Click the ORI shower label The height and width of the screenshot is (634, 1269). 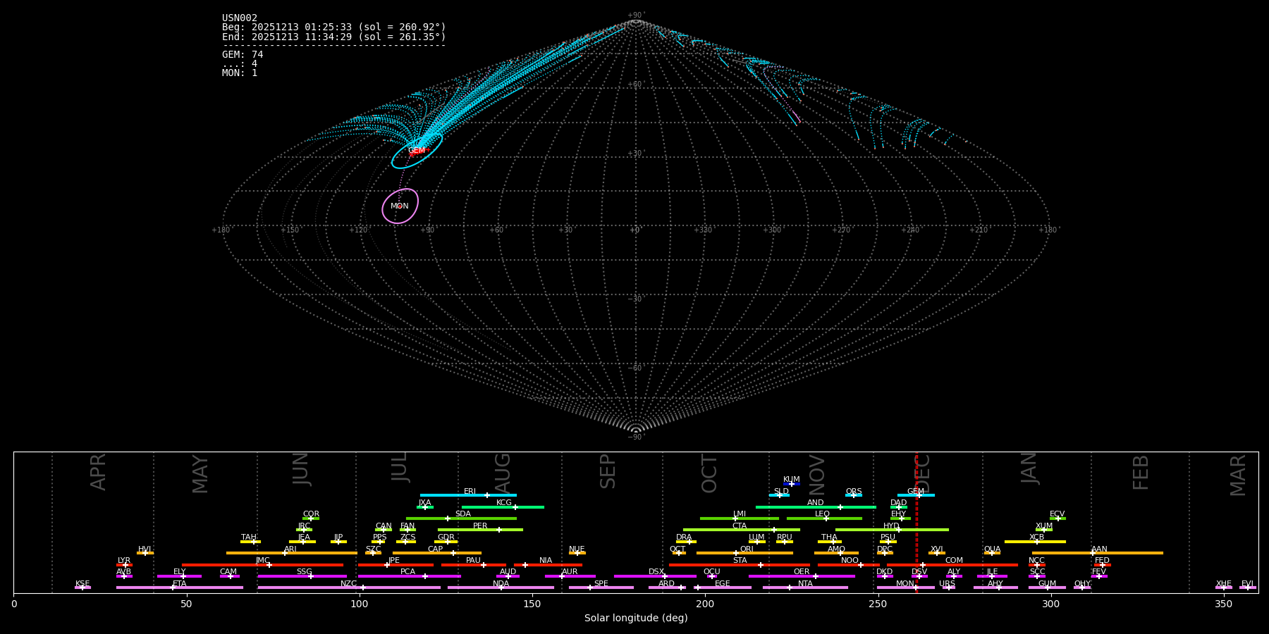[747, 549]
